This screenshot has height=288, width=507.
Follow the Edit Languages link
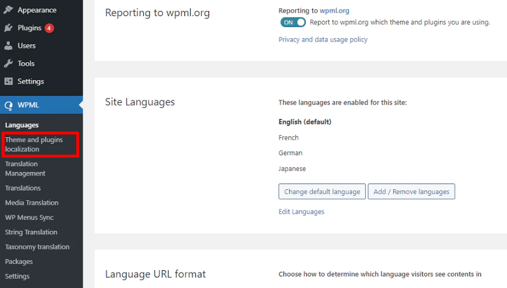pos(301,212)
